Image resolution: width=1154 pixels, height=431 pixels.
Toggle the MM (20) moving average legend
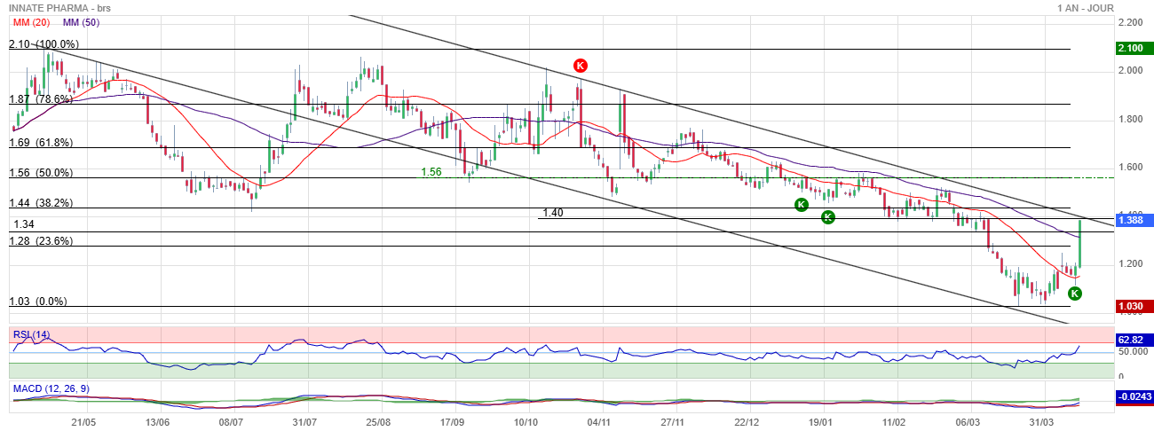(x=29, y=21)
